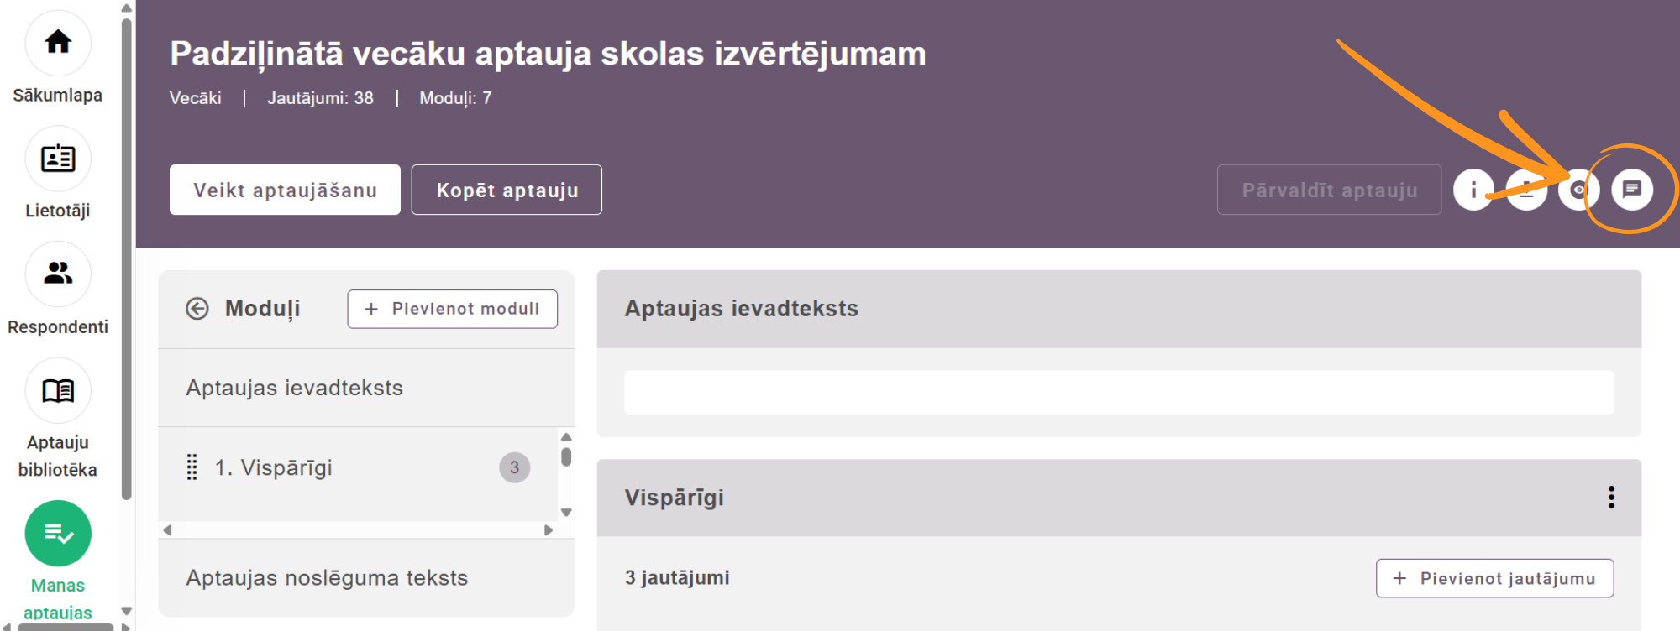Image resolution: width=1680 pixels, height=631 pixels.
Task: Open the survey info icon
Action: (x=1473, y=190)
